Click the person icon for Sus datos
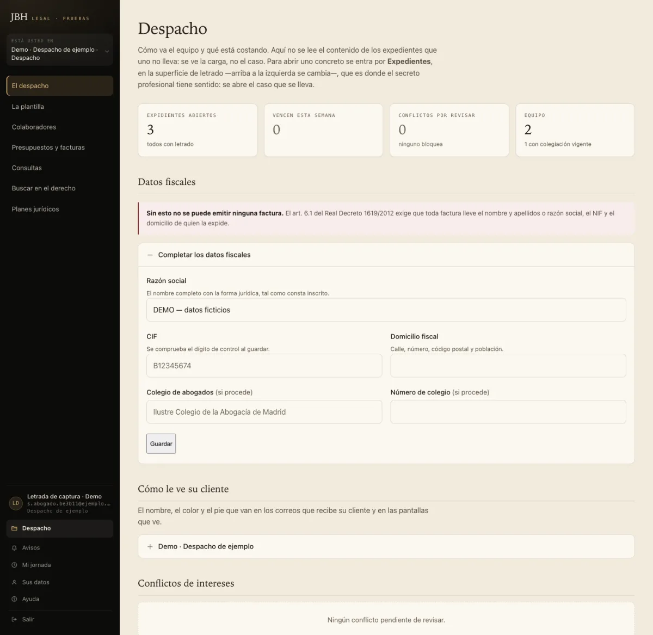 click(x=15, y=582)
